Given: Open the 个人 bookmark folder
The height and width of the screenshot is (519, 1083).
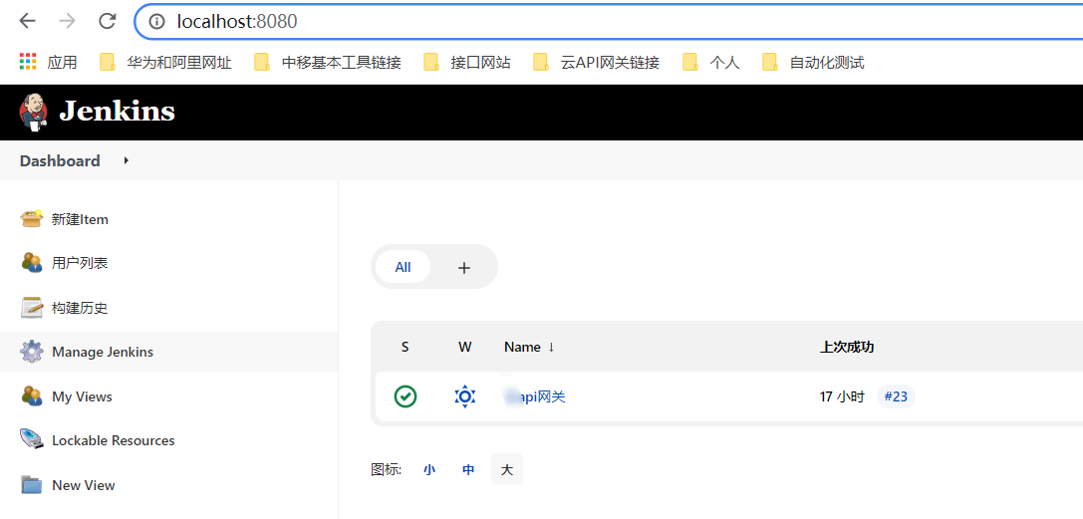Looking at the screenshot, I should [710, 63].
